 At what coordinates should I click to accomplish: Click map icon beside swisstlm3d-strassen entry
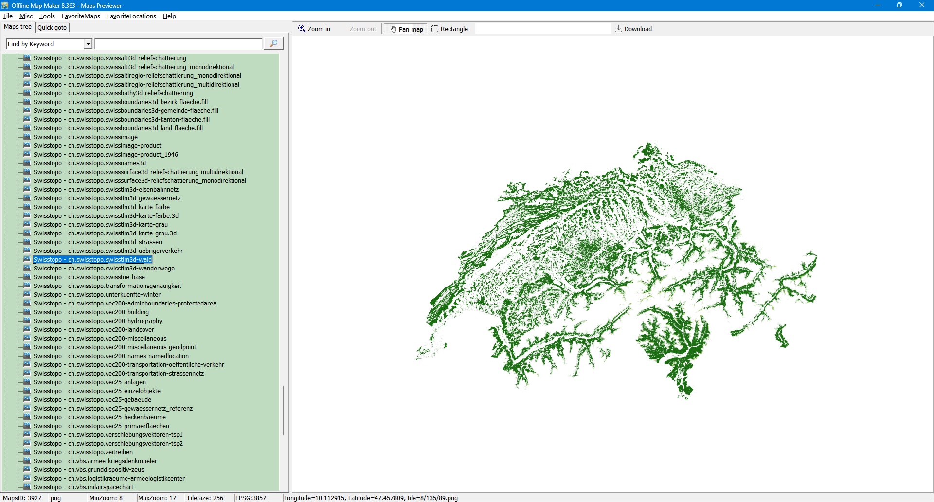click(x=28, y=242)
